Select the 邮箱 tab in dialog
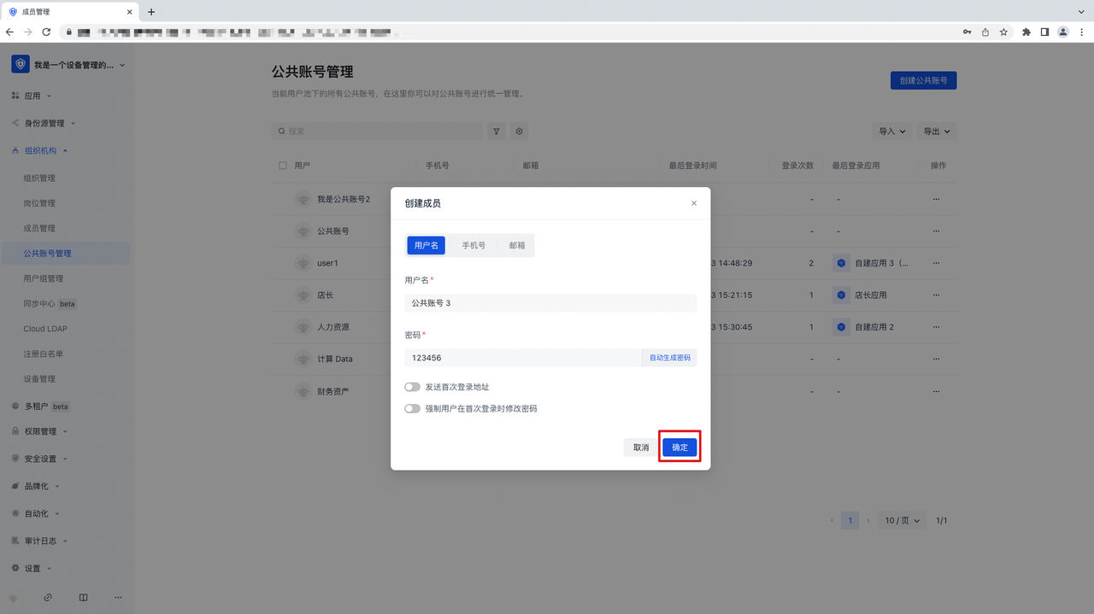1094x614 pixels. tap(517, 245)
